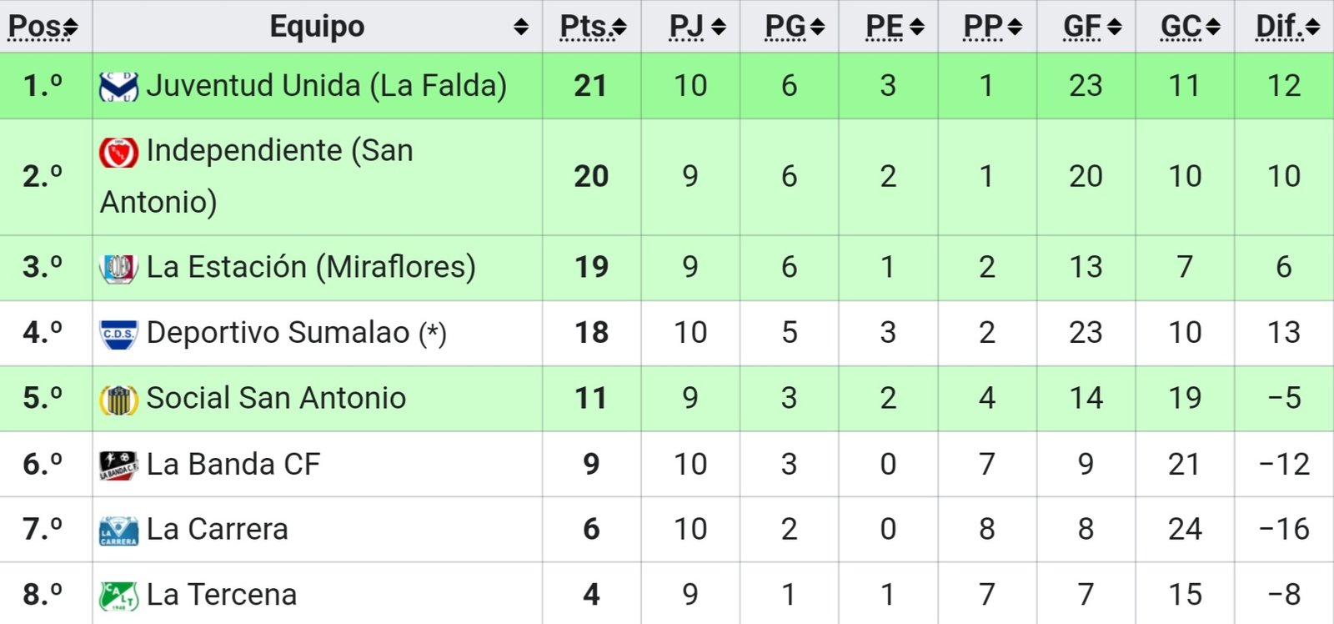Viewport: 1334px width, 624px height.
Task: Open the La Banda CF link
Action: (233, 465)
